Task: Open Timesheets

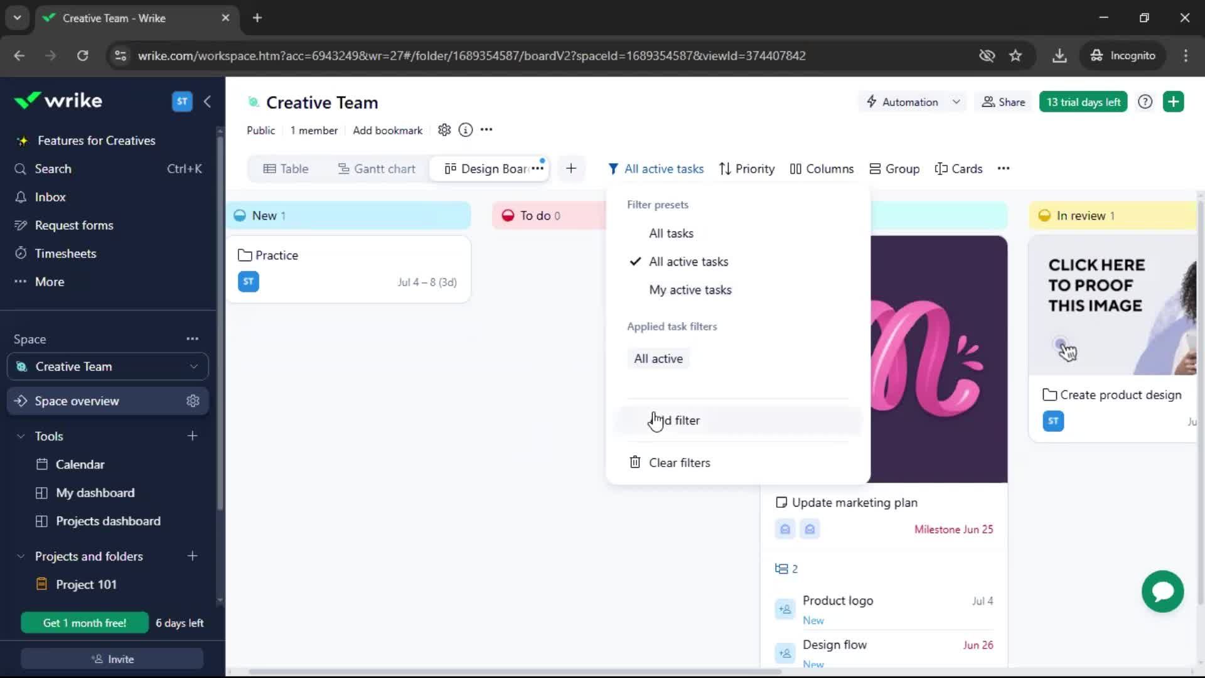Action: point(65,254)
